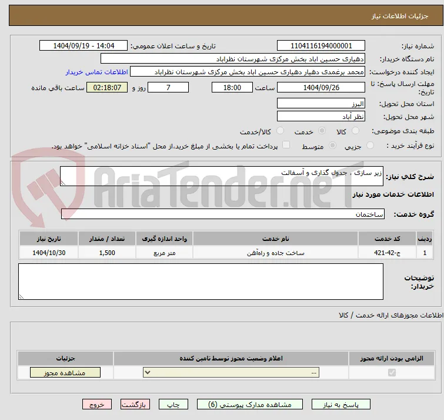Image resolution: width=444 pixels, height=420 pixels.
Task: Click the ردیف column header
Action: coord(425,239)
